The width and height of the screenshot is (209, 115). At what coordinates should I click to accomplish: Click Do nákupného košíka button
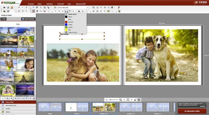click(x=192, y=111)
